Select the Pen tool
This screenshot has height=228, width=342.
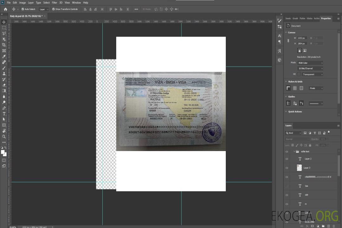click(4, 108)
